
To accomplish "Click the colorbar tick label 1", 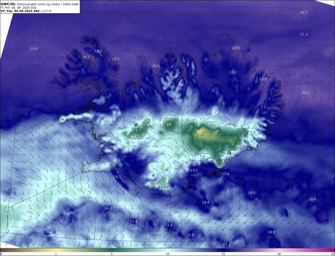I will [56, 254].
